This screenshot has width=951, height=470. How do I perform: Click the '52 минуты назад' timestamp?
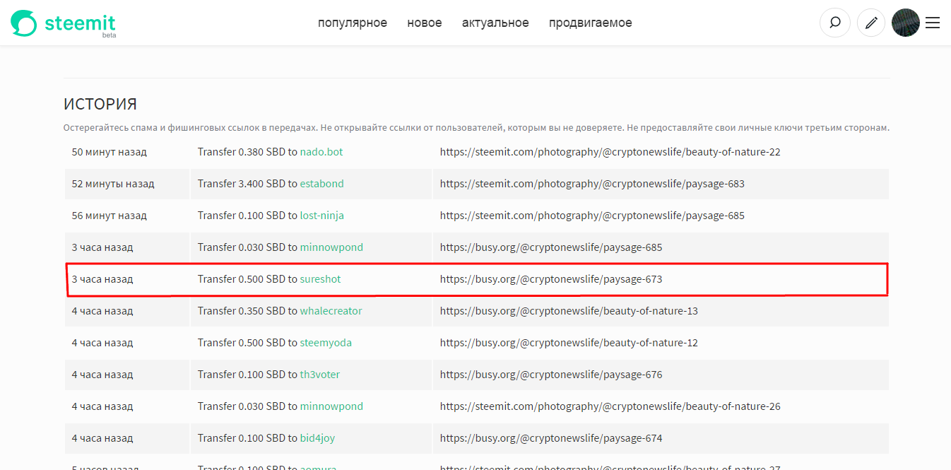click(113, 184)
